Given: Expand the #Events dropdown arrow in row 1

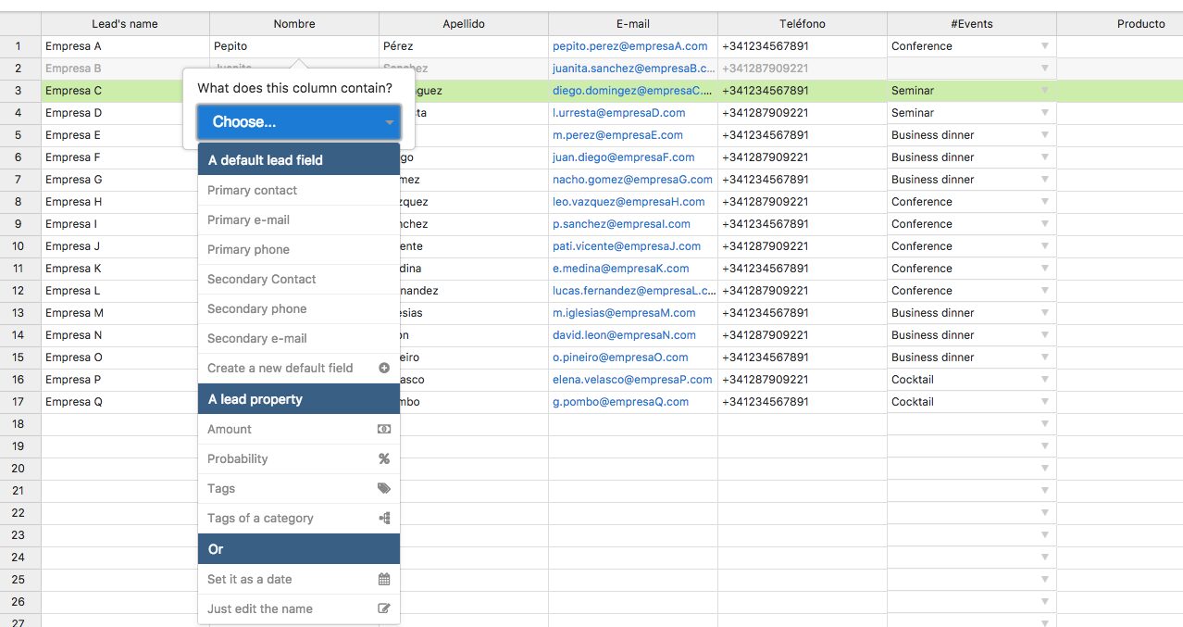Looking at the screenshot, I should [1044, 45].
